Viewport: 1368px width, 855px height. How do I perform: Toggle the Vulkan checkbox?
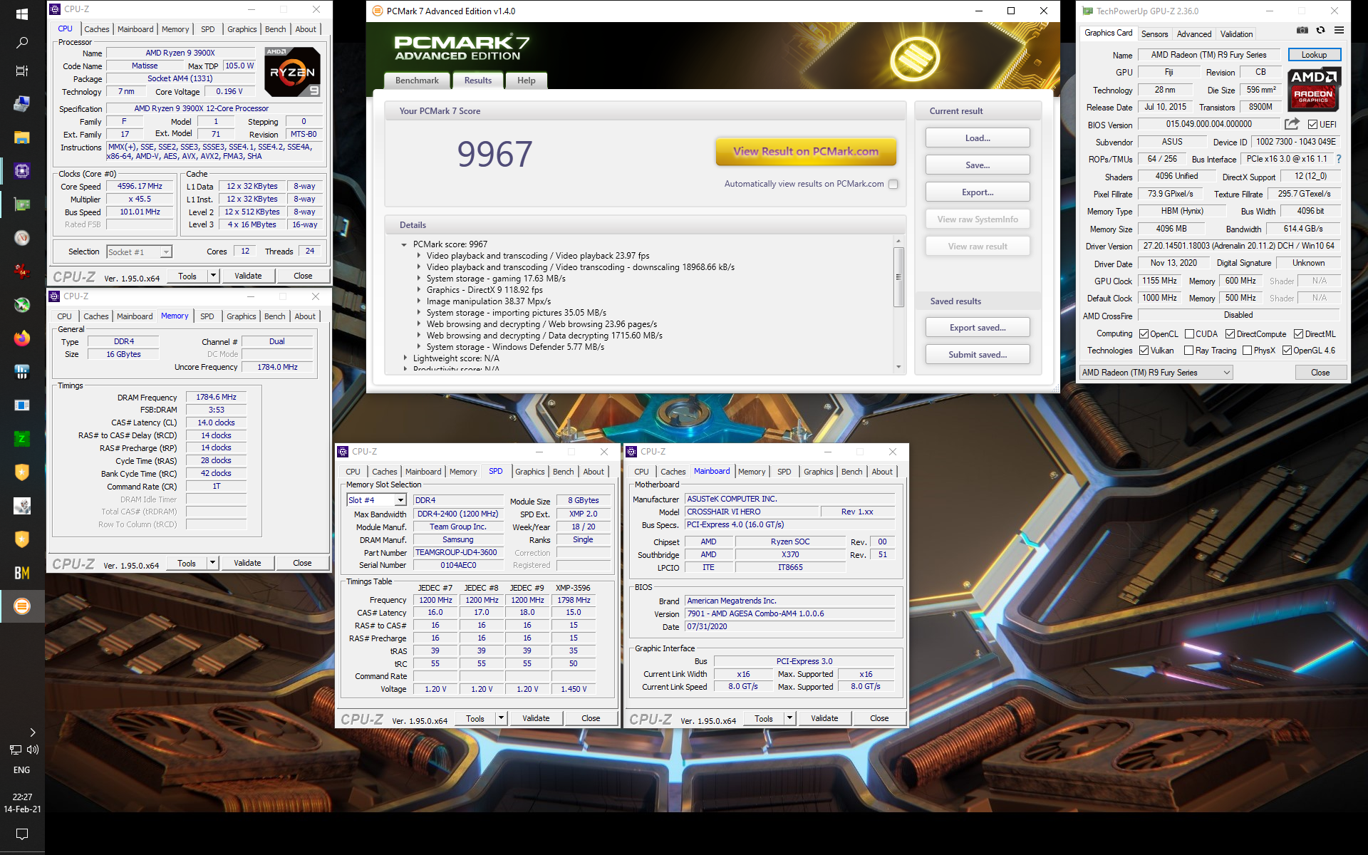click(x=1144, y=351)
